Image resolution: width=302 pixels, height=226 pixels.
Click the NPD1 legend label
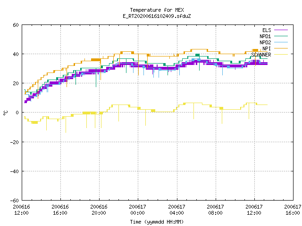[265, 36]
